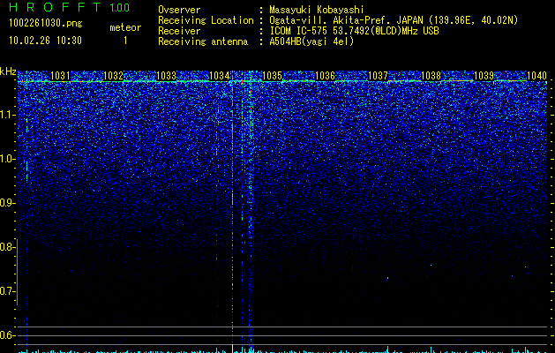Click the Receiving Location label
The height and width of the screenshot is (353, 555).
(206, 20)
